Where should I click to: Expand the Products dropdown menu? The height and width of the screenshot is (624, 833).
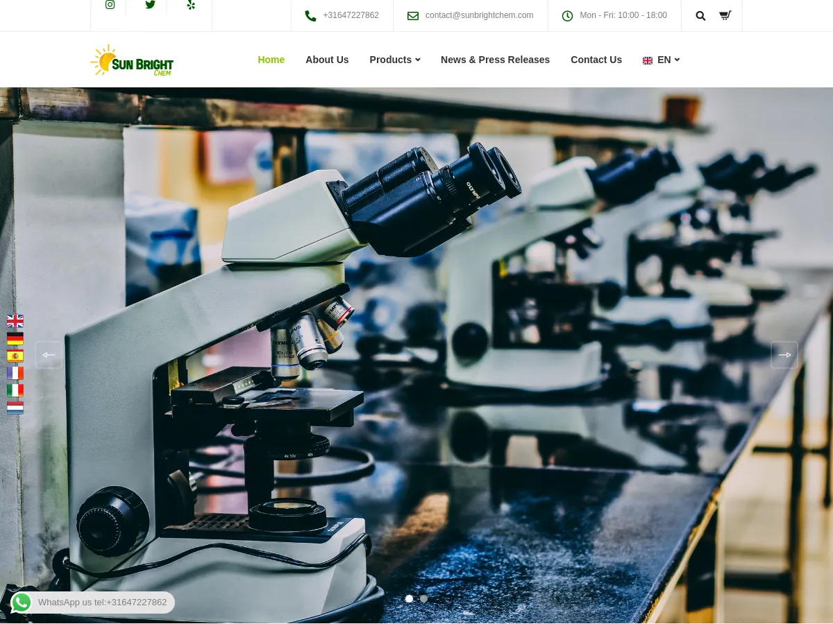[x=390, y=60]
